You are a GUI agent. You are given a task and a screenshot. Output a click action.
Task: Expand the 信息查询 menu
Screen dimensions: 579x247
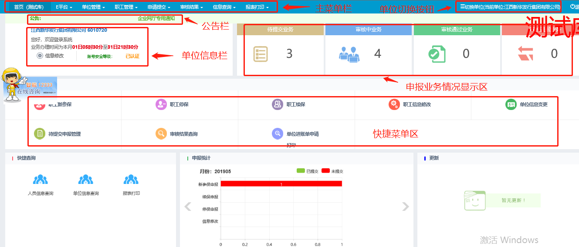click(x=224, y=7)
